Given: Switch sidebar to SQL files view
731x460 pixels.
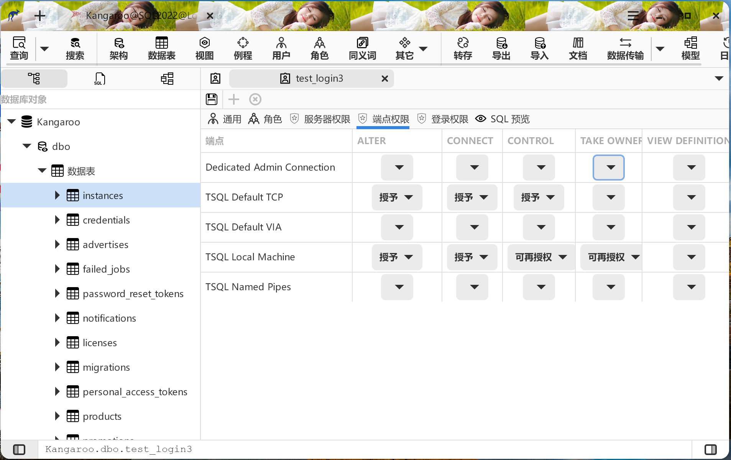Looking at the screenshot, I should pos(100,78).
